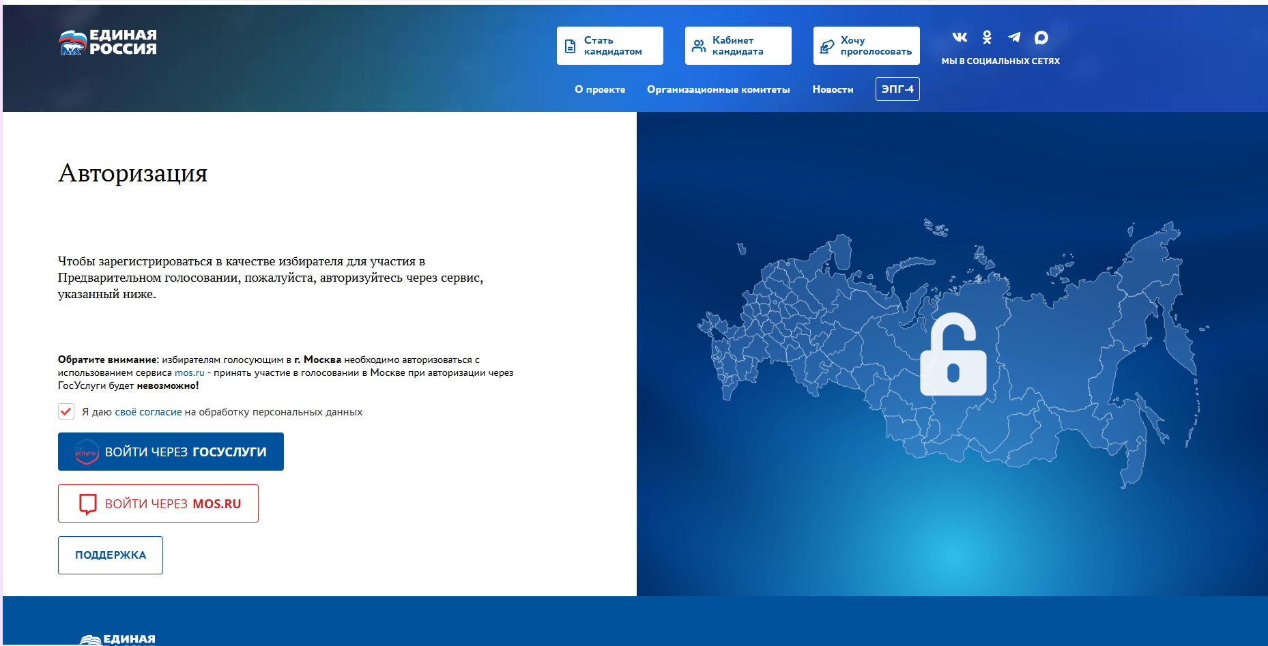
Task: Open the О проекте menu item
Action: 599,89
